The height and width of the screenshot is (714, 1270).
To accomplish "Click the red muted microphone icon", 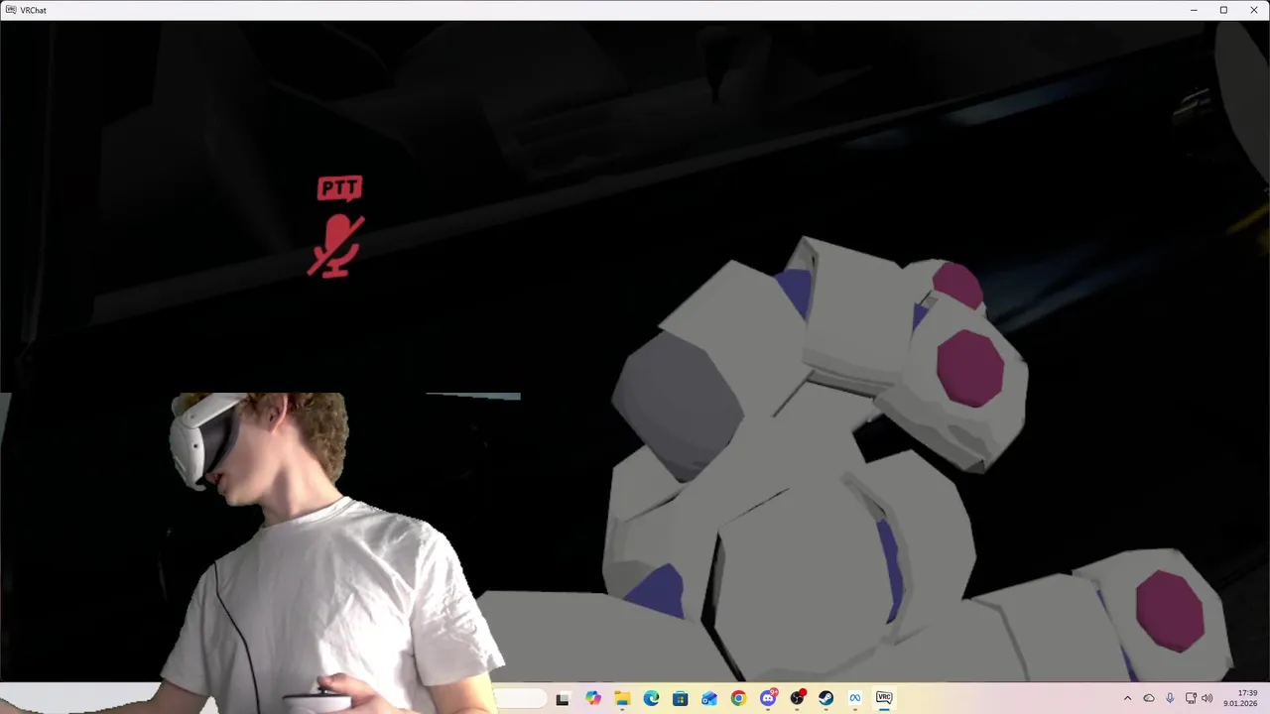I will tap(337, 246).
